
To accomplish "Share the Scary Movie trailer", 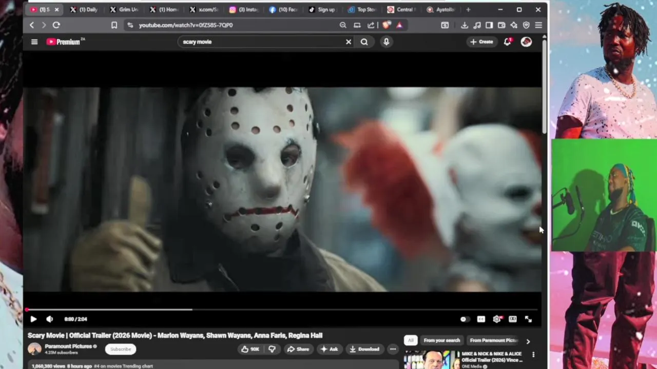I will pyautogui.click(x=298, y=350).
